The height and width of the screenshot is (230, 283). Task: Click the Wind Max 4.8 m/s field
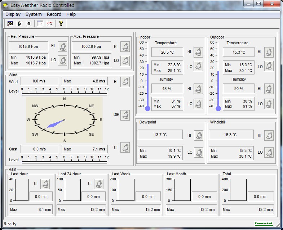tap(85, 81)
